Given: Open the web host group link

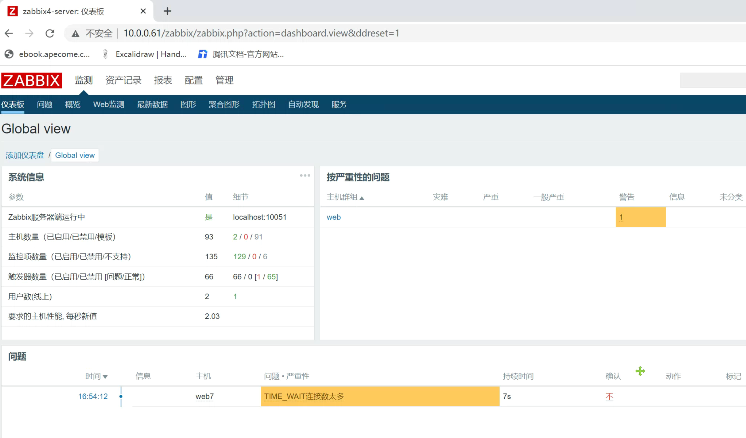Looking at the screenshot, I should (x=333, y=217).
